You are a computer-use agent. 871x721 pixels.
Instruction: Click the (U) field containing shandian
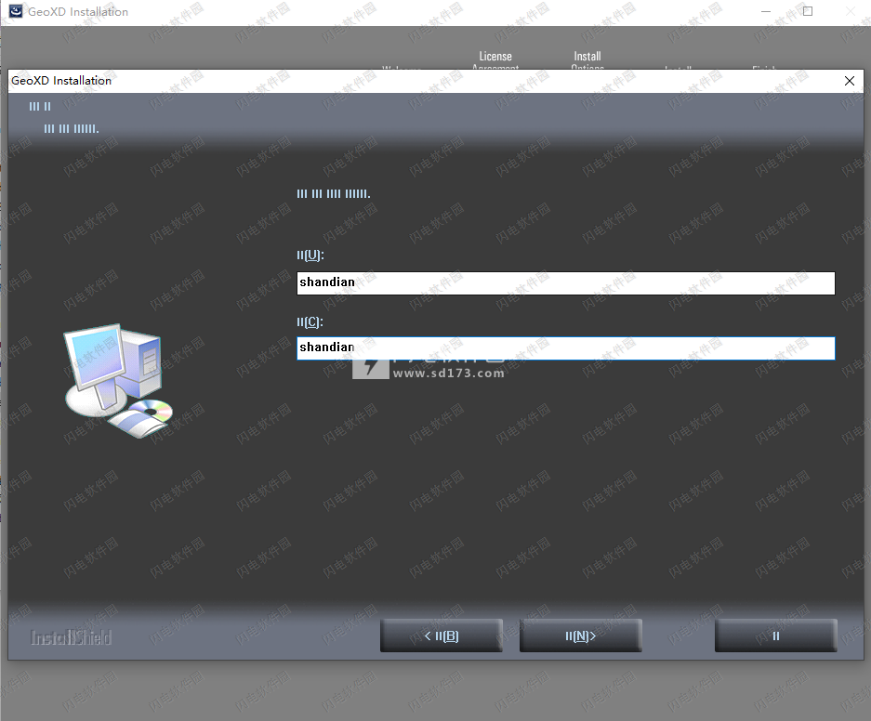coord(565,283)
